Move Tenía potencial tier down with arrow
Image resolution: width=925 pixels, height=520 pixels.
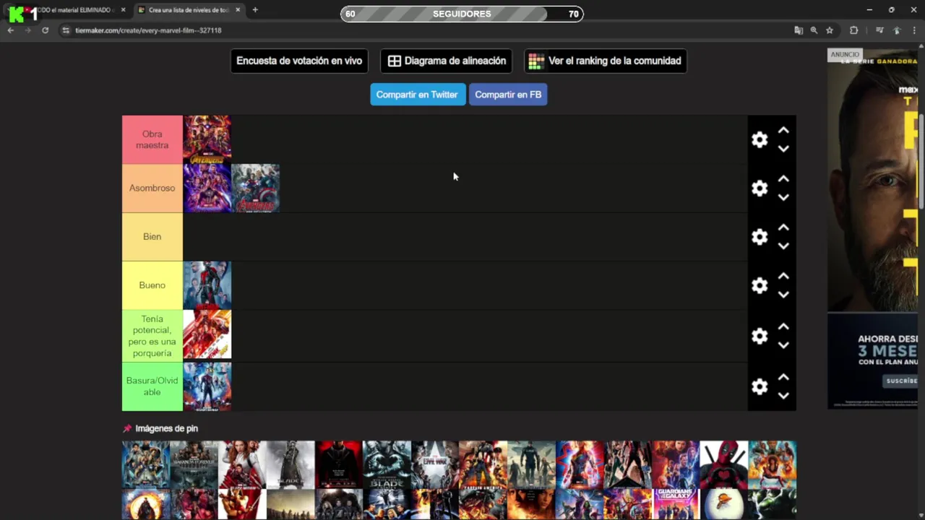point(783,345)
